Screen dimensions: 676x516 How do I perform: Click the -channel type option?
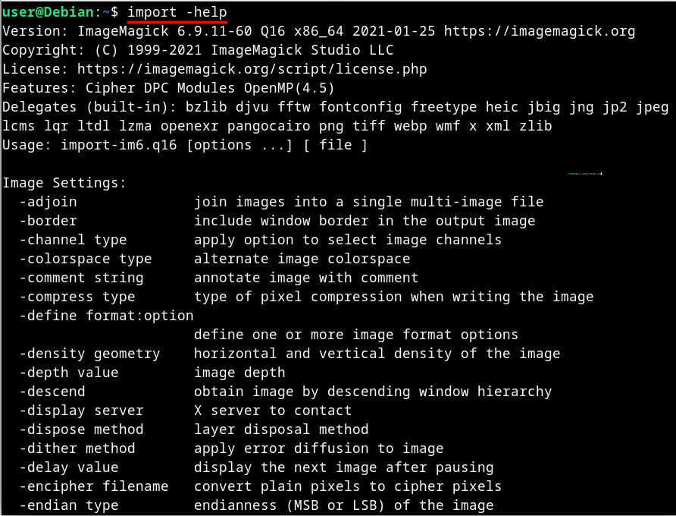[74, 240]
